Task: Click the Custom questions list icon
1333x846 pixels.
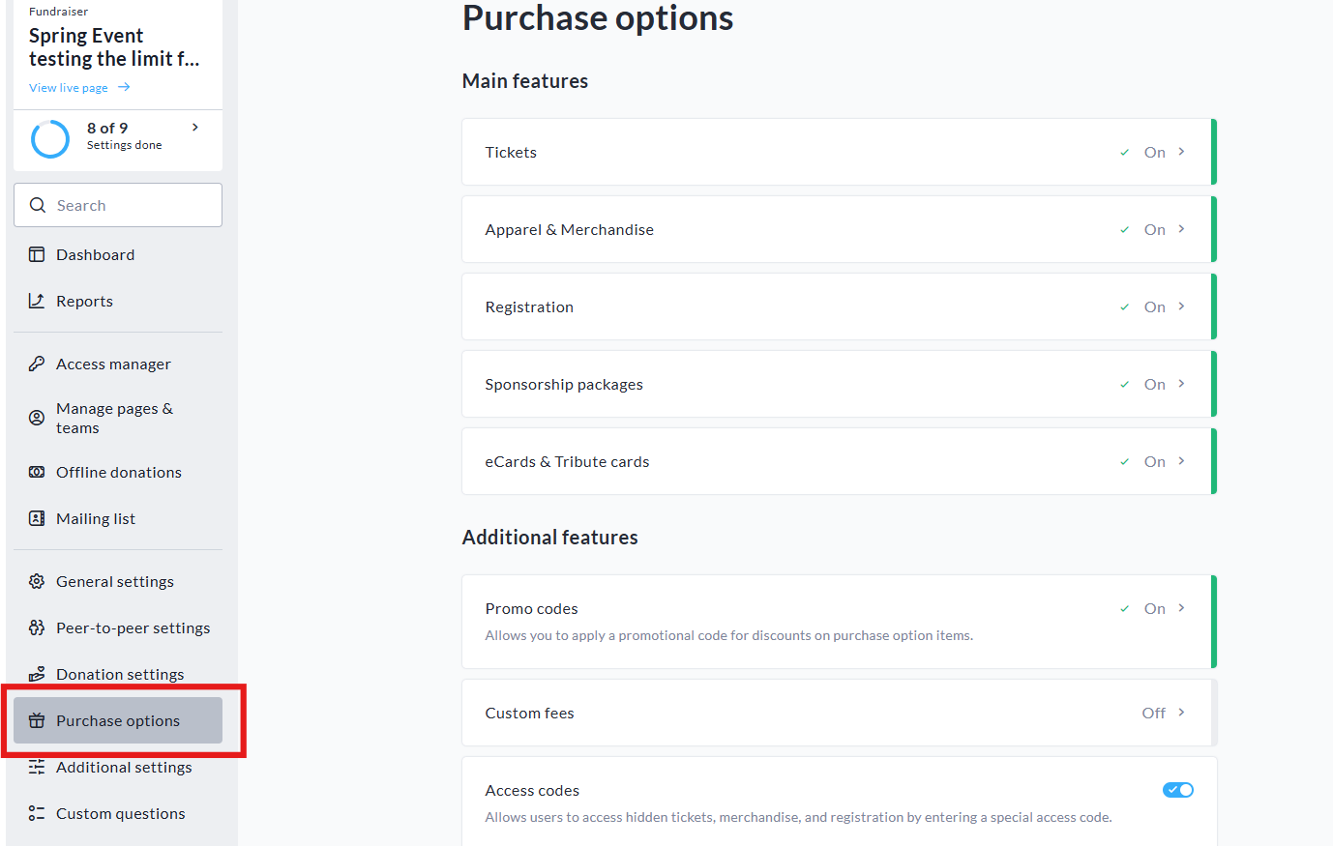Action: (x=37, y=813)
